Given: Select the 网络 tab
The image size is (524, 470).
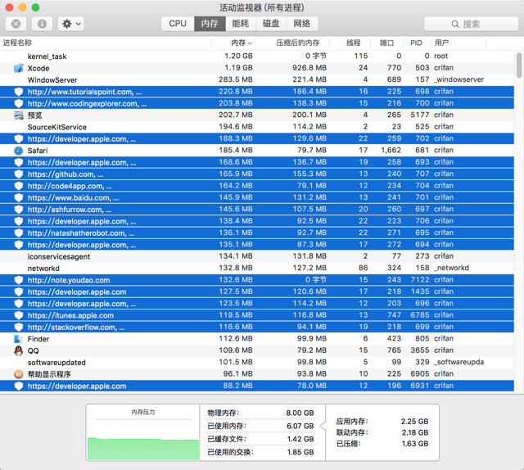Looking at the screenshot, I should 302,24.
